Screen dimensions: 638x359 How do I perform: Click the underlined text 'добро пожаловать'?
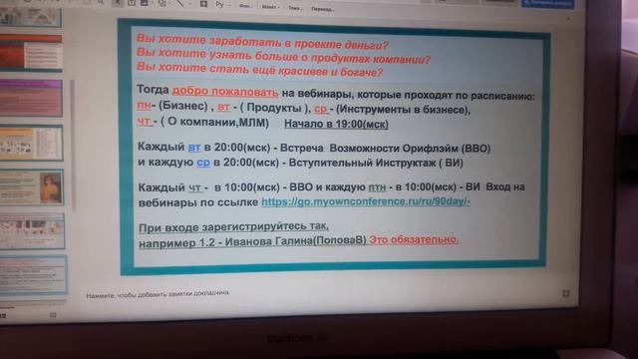coord(225,92)
